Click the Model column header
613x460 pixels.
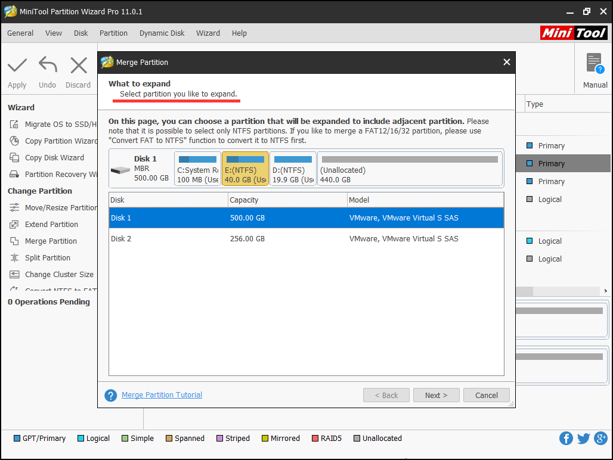click(x=426, y=200)
